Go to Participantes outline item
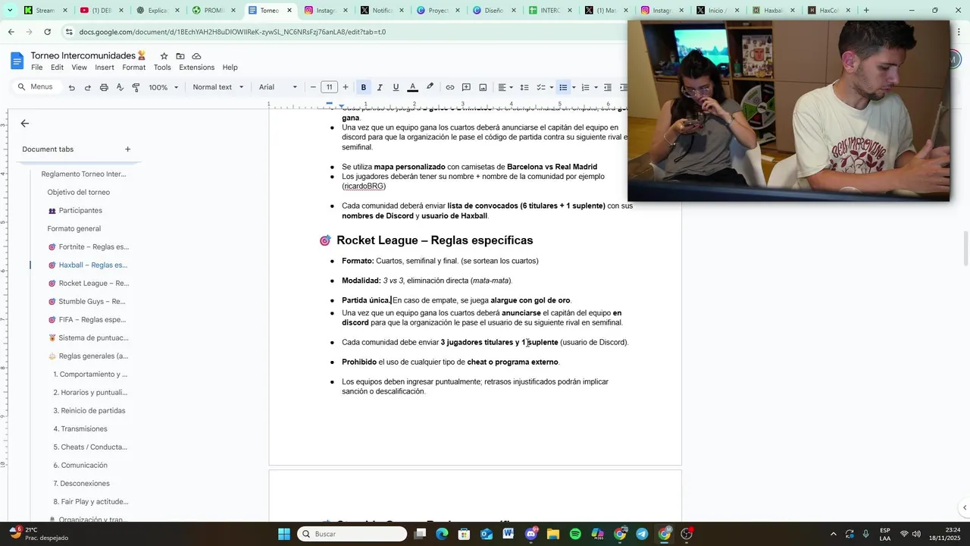Image resolution: width=970 pixels, height=546 pixels. 80,211
